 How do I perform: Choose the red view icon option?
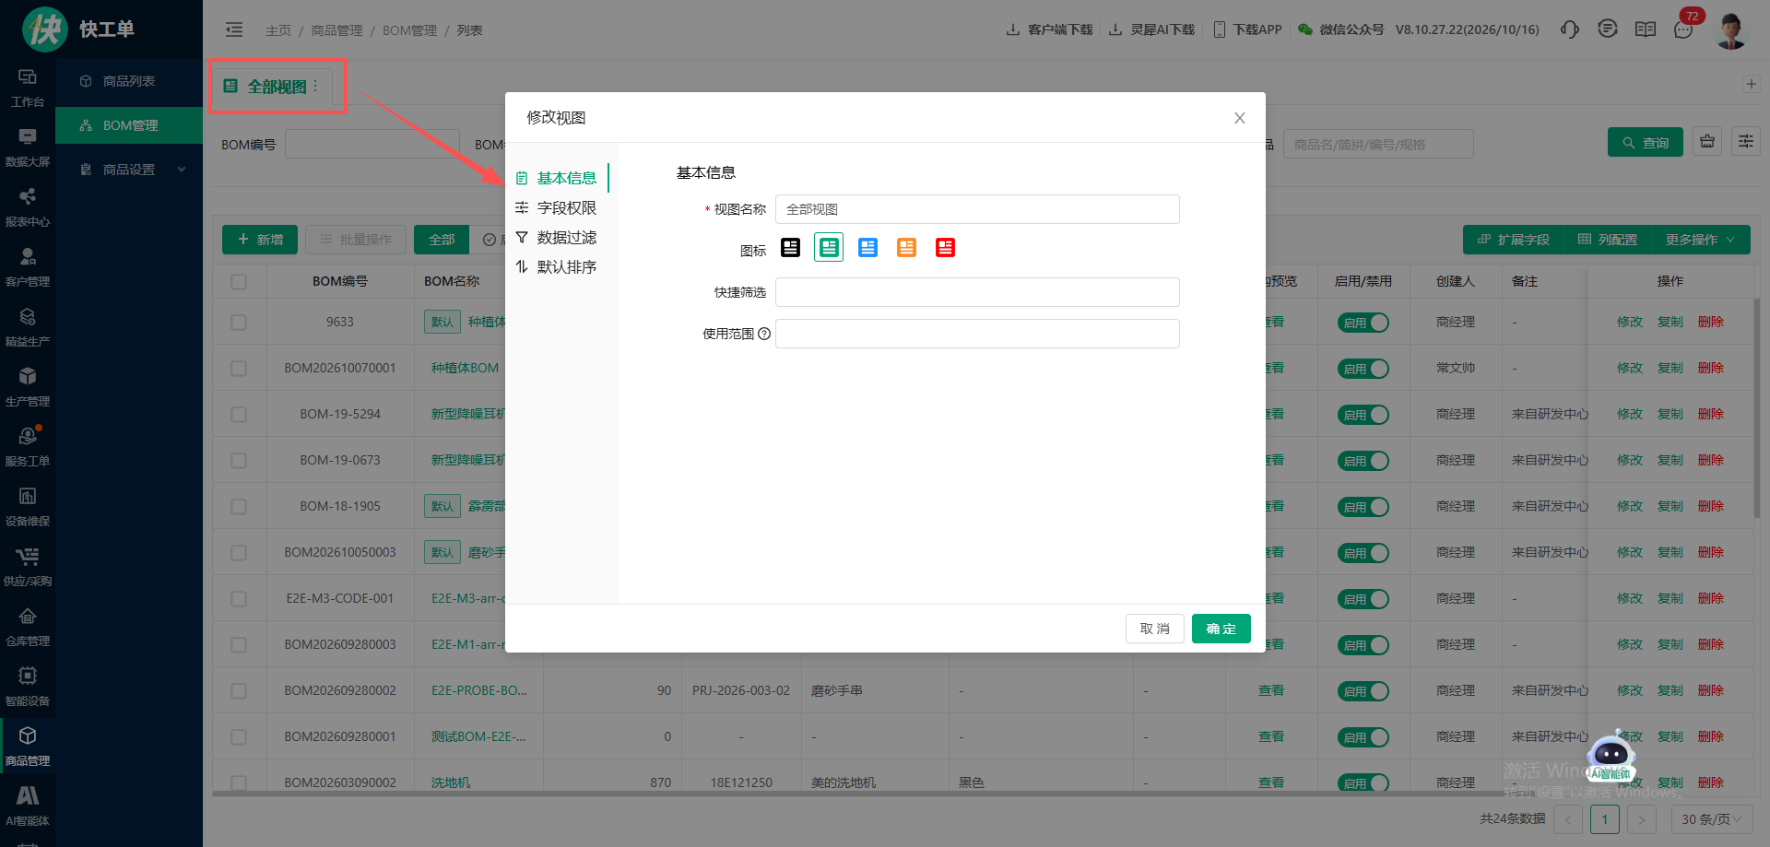coord(945,247)
